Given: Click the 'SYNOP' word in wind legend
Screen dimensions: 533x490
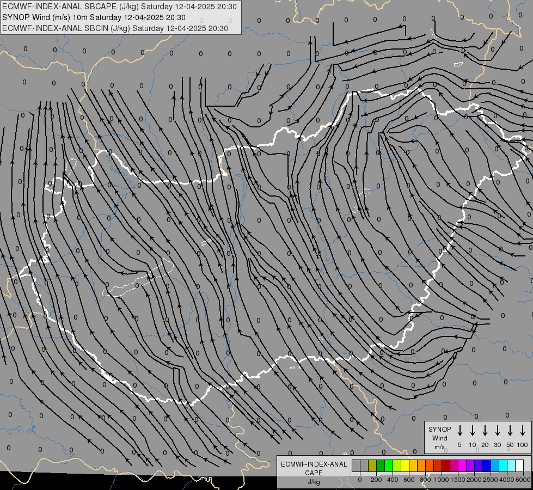Looking at the screenshot, I should coord(439,429).
